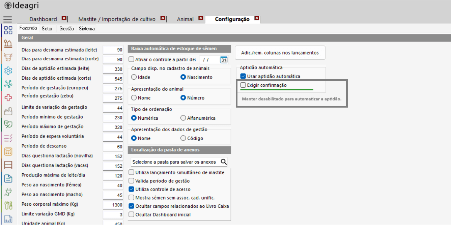Image resolution: width=451 pixels, height=229 pixels.
Task: Edit Período máximo de gestação value
Action: [113, 127]
